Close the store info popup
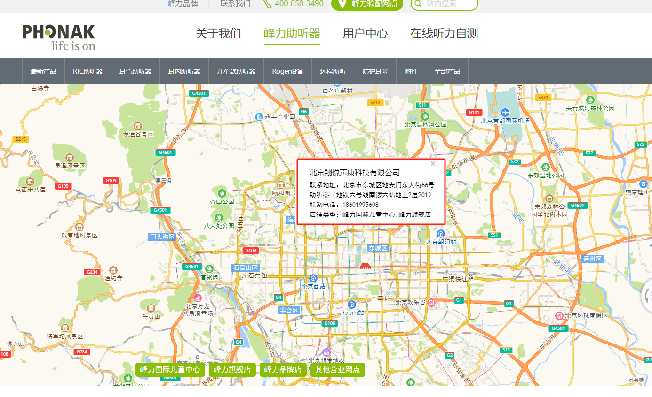The height and width of the screenshot is (397, 652). pyautogui.click(x=433, y=164)
